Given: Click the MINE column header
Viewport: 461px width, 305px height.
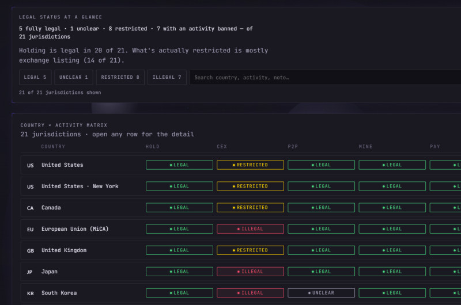Looking at the screenshot, I should [365, 147].
